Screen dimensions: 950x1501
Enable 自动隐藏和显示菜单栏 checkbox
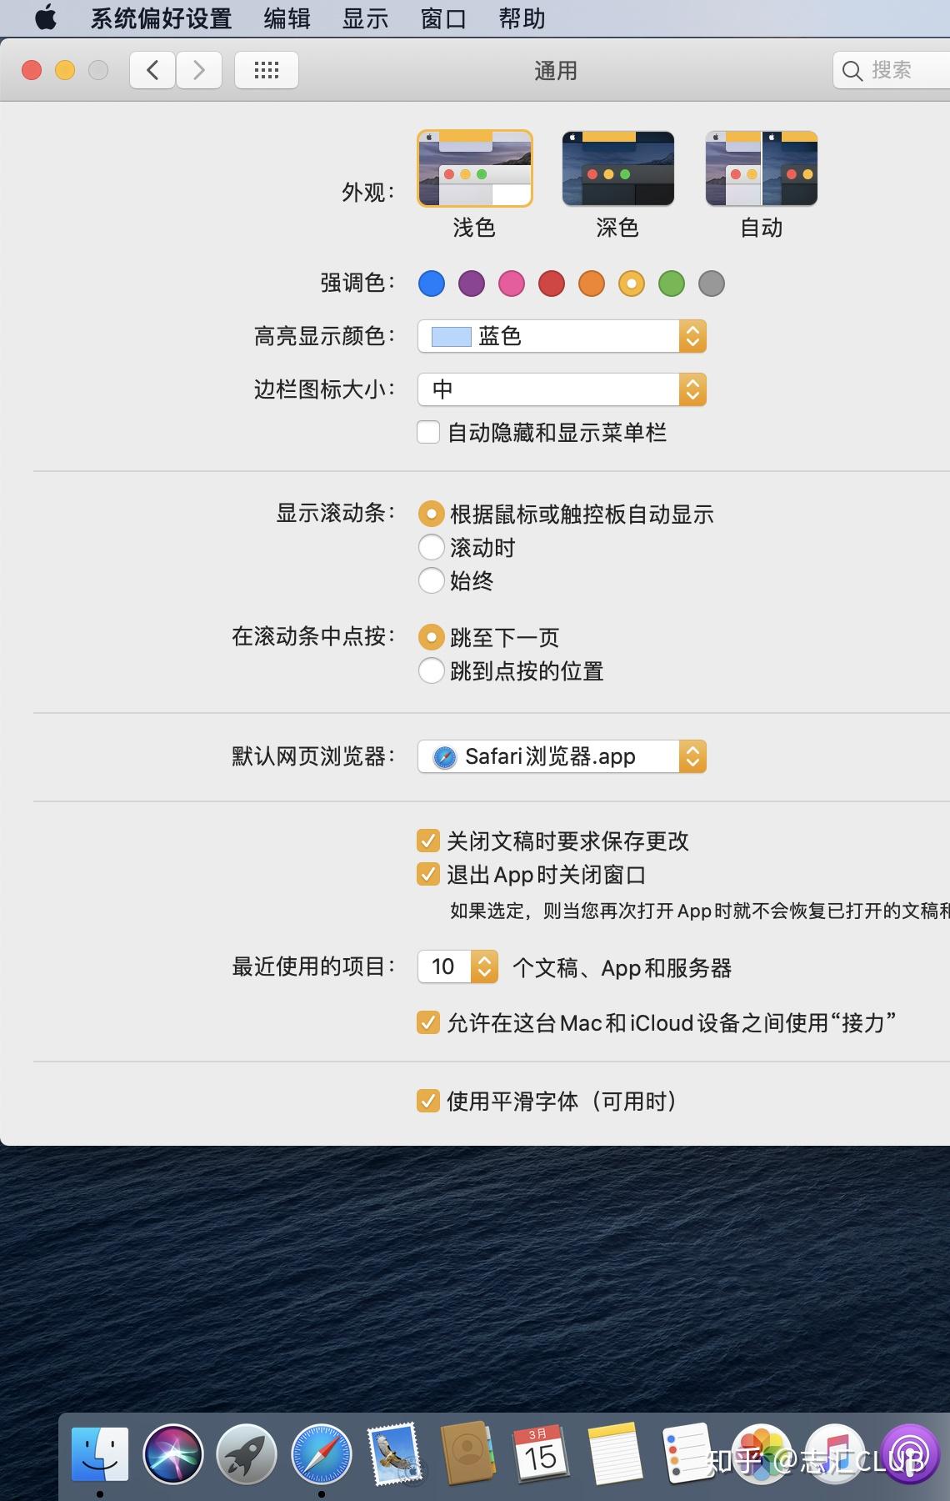428,432
